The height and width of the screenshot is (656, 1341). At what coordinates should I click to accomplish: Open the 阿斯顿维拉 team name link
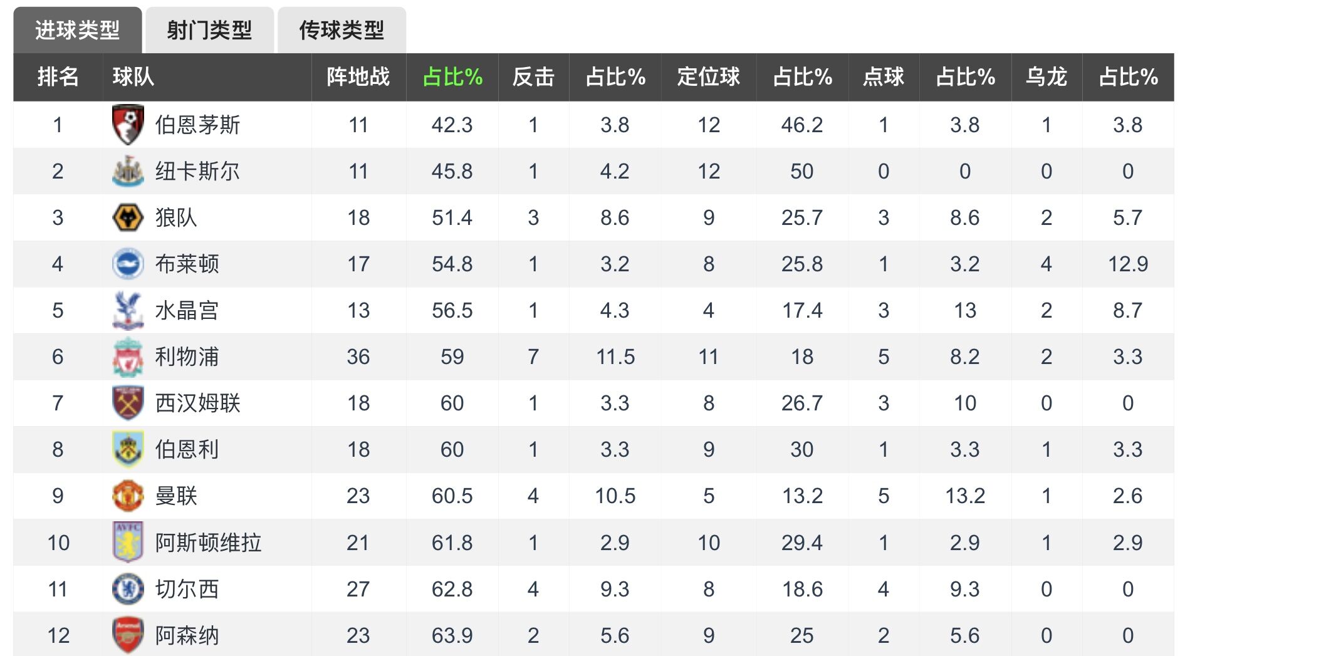pos(208,543)
